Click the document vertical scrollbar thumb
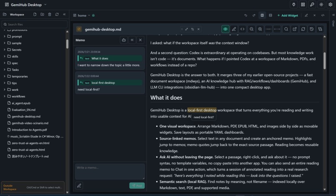This screenshot has width=336, height=196. pyautogui.click(x=325, y=60)
